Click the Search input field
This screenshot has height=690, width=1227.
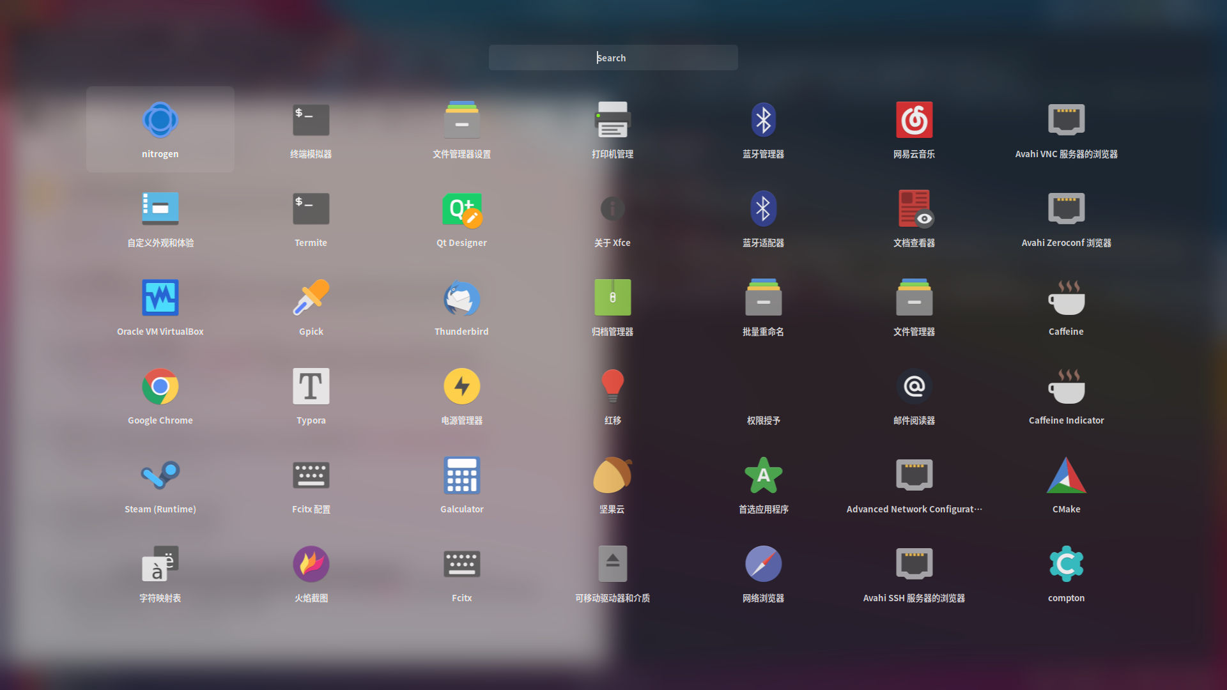pos(613,57)
